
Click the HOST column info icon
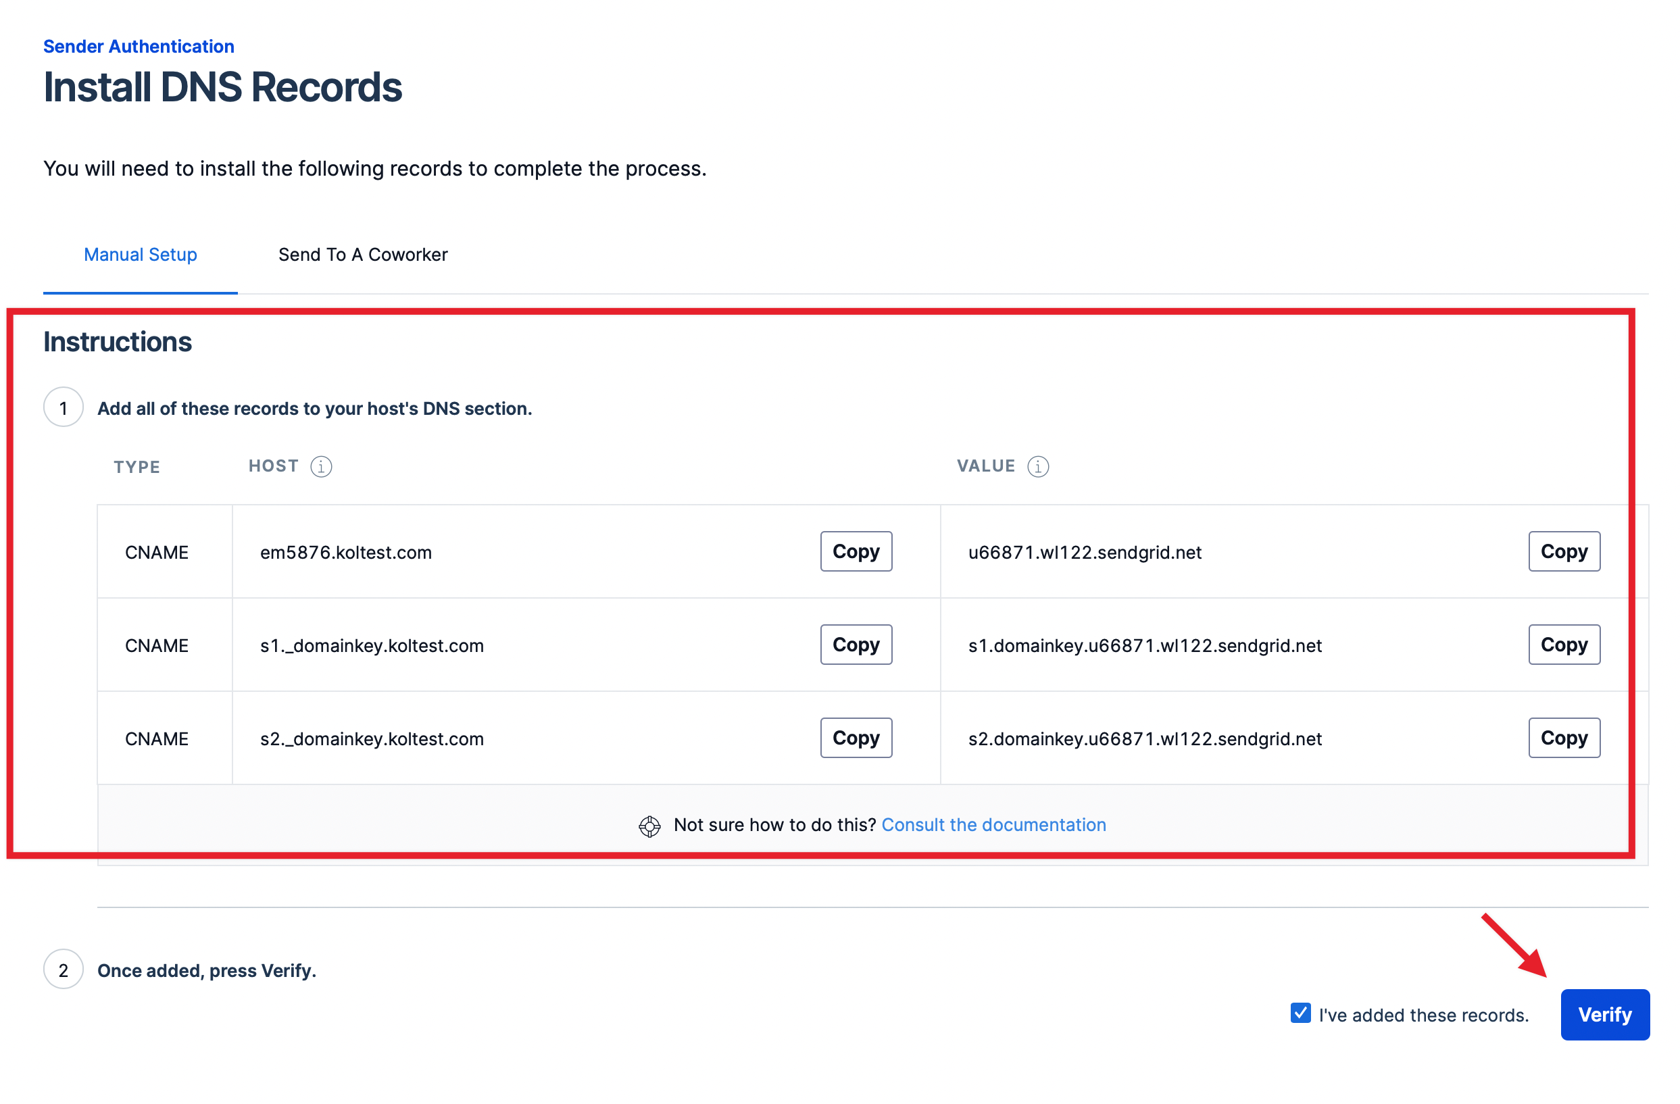pos(321,467)
